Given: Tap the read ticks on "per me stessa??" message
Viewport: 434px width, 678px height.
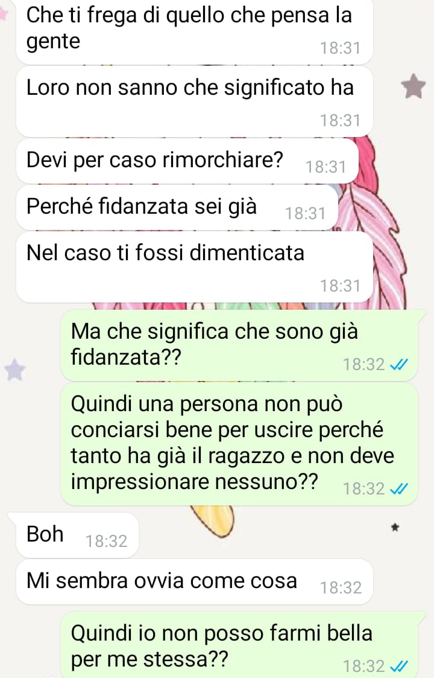Looking at the screenshot, I should [x=398, y=667].
